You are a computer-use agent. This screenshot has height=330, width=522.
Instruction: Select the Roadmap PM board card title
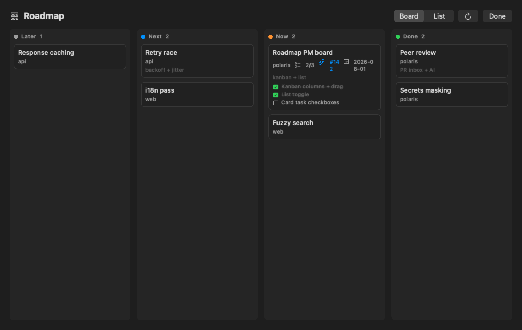[303, 53]
